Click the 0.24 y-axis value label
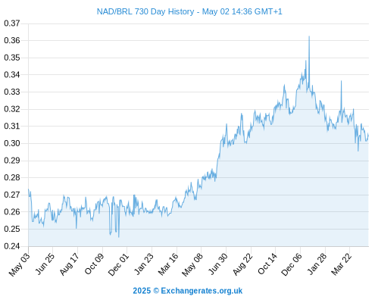Viewport: 375px width, 303px height. pos(12,246)
